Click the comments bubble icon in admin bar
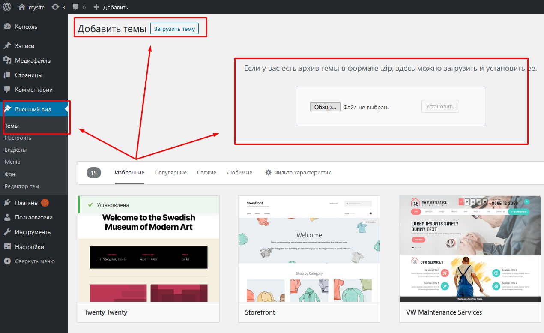The image size is (544, 333). [76, 7]
